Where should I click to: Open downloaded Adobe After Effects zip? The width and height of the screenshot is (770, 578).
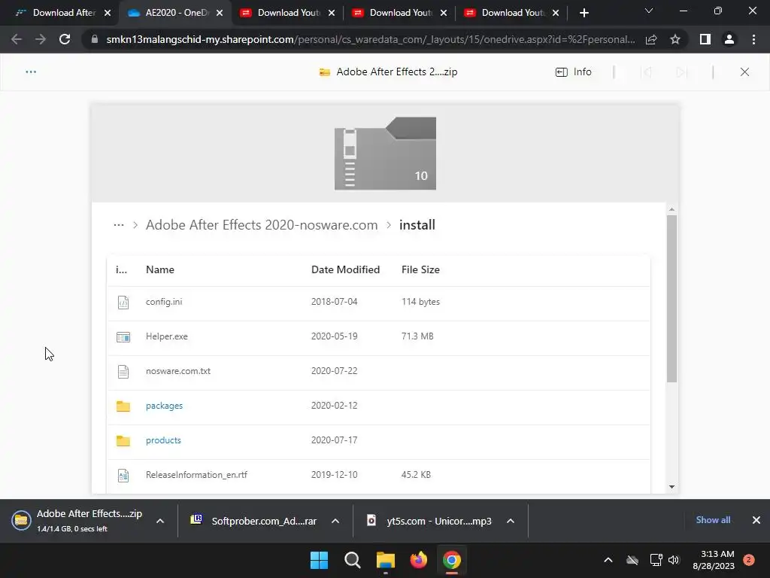click(78, 521)
